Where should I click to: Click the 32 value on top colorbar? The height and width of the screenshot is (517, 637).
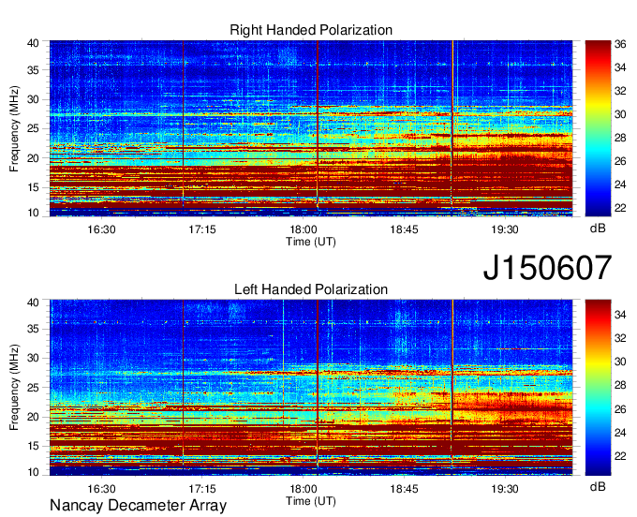tap(620, 91)
